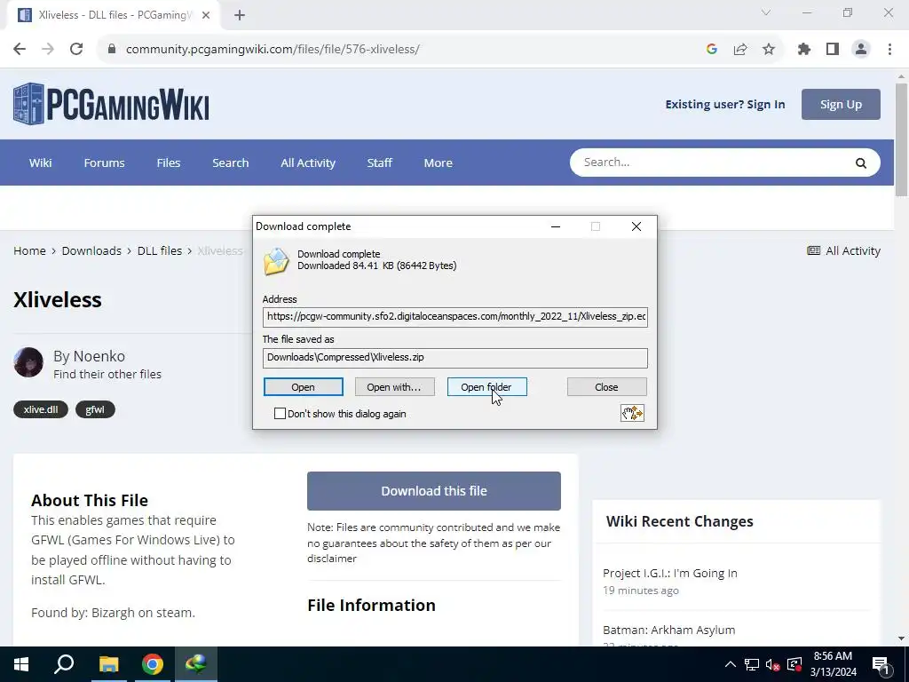
Task: Click the PCGamingWiki logo
Action: (x=111, y=104)
